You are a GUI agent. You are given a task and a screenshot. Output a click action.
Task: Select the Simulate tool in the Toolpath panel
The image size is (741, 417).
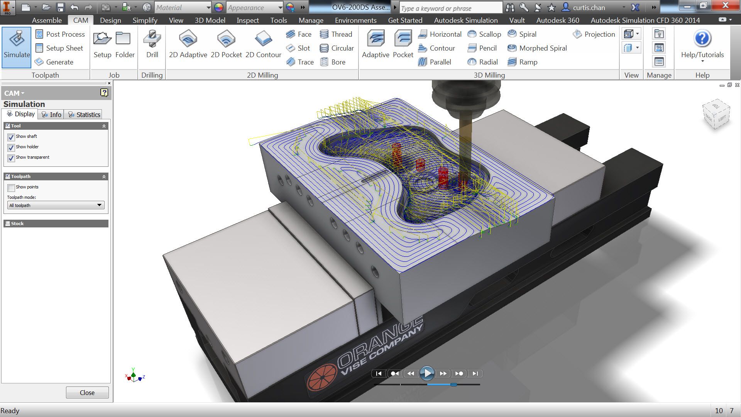click(16, 46)
